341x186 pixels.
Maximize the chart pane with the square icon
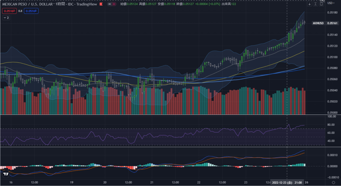(x=321, y=4)
